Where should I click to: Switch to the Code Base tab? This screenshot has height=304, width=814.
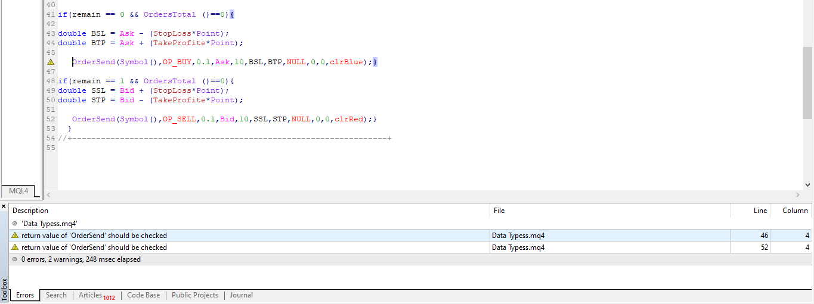click(144, 295)
